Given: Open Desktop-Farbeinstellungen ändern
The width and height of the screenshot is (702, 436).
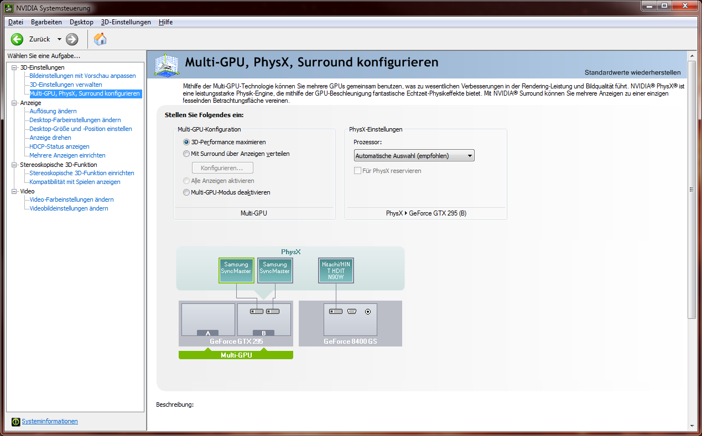Looking at the screenshot, I should coord(75,120).
